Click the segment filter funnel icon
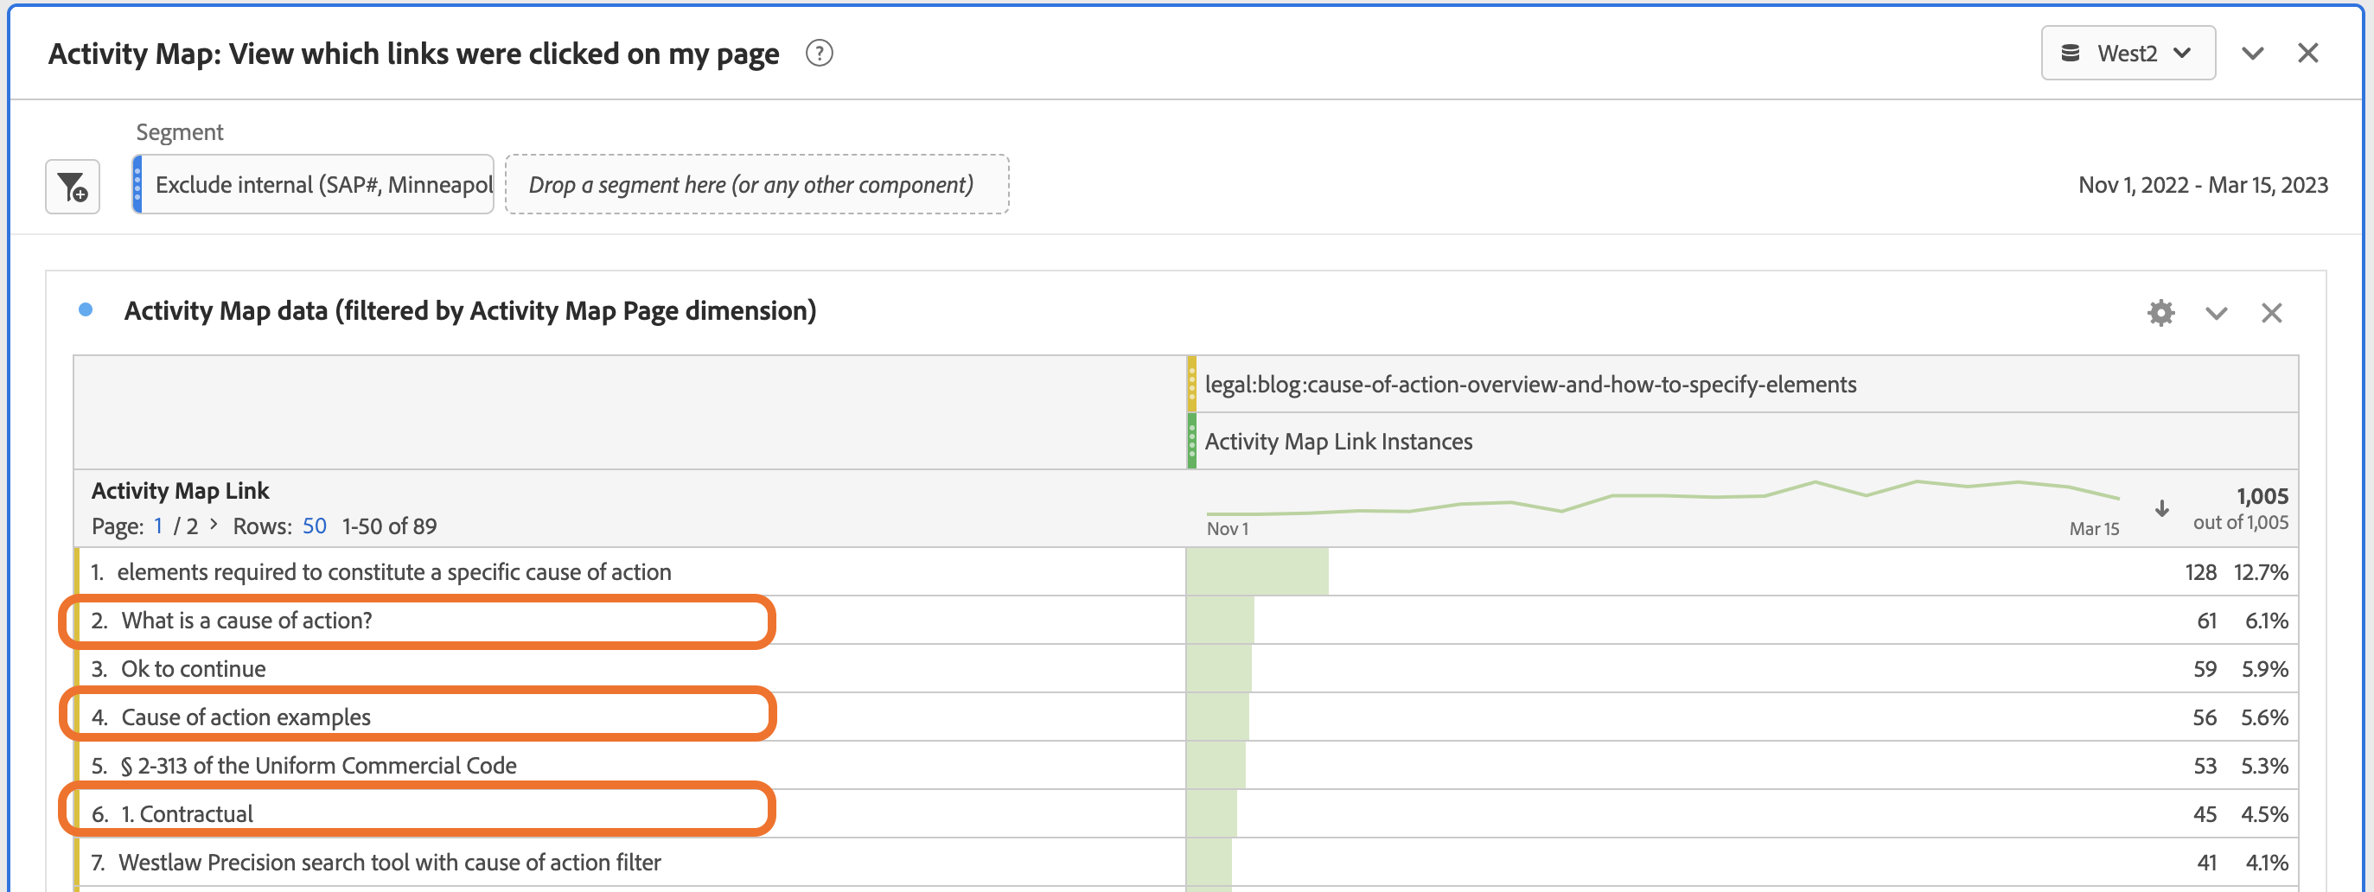This screenshot has width=2374, height=892. [73, 186]
